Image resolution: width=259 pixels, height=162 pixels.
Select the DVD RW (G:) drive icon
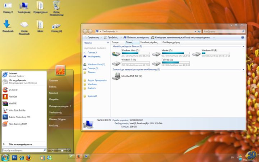(116, 76)
